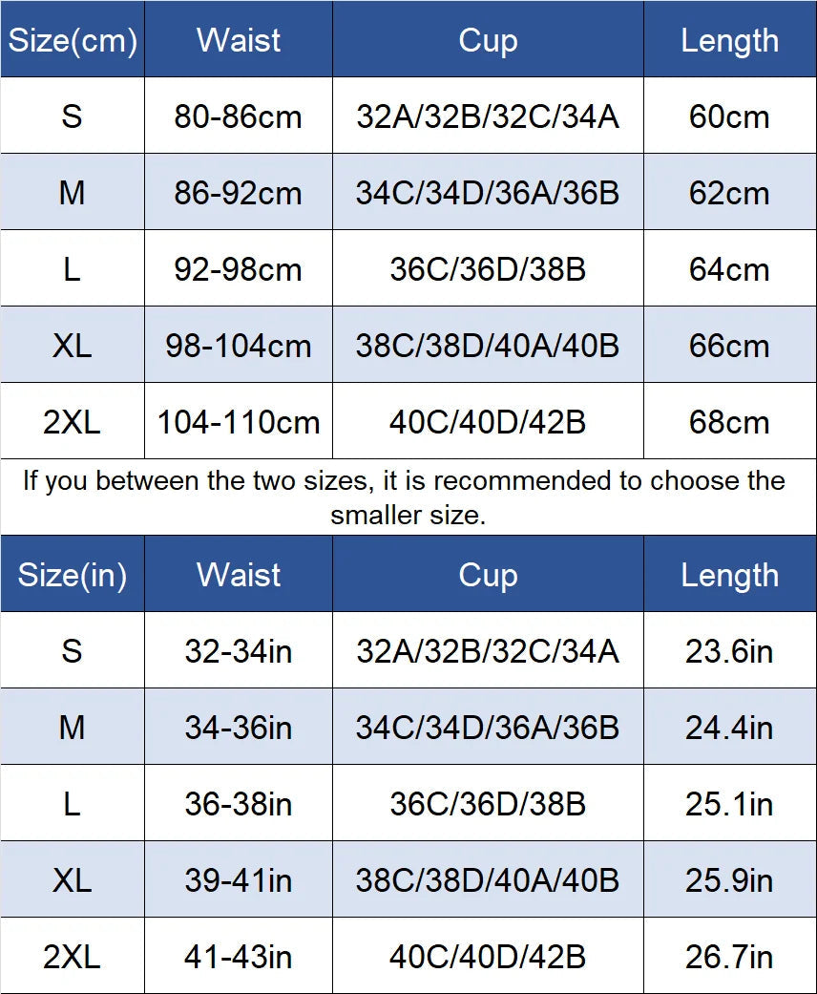Select the 62cm length value
The height and width of the screenshot is (994, 817).
pos(729,193)
